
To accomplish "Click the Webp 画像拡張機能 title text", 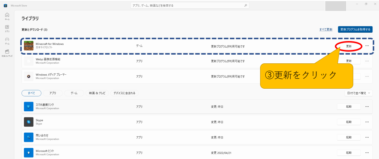I will [48, 59].
